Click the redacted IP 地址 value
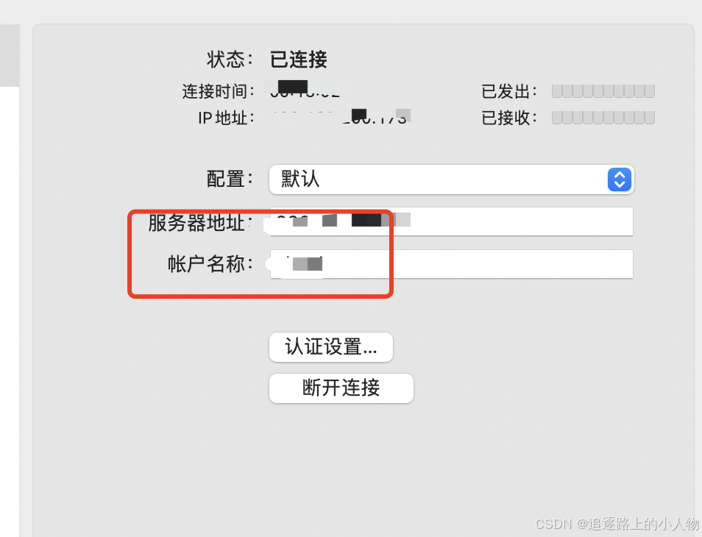702x537 pixels. click(340, 117)
